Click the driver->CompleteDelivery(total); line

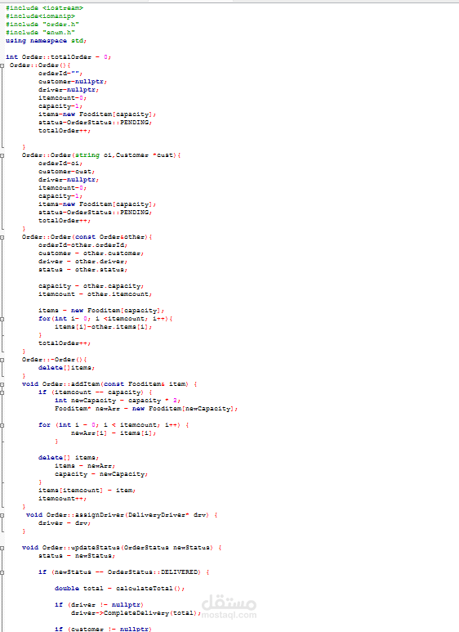(x=136, y=613)
